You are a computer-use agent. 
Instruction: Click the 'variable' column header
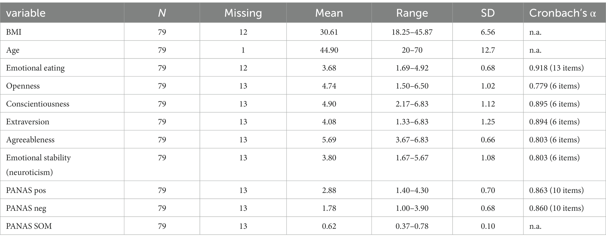point(26,13)
